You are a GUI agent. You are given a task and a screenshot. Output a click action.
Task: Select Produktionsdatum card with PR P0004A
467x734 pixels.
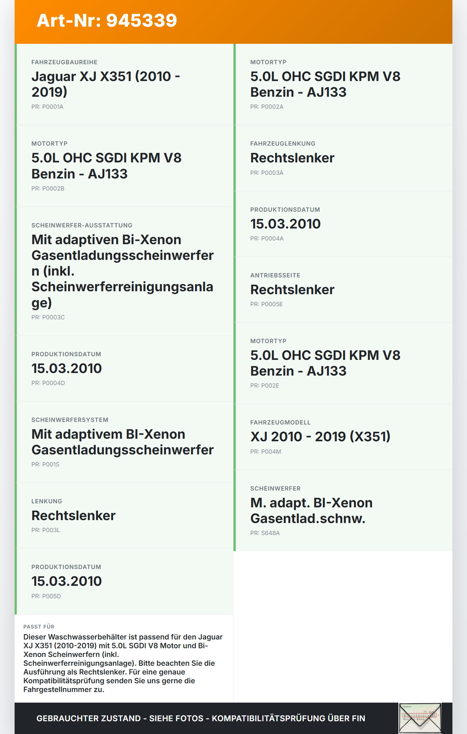tap(343, 224)
